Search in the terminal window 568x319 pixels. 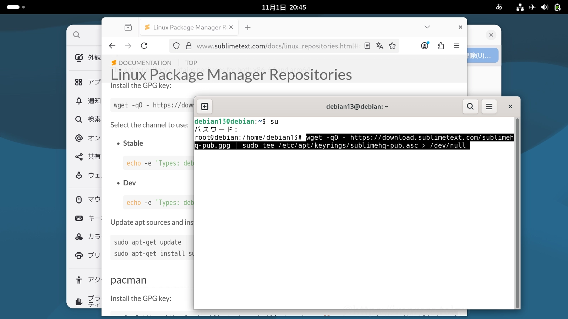(x=470, y=106)
